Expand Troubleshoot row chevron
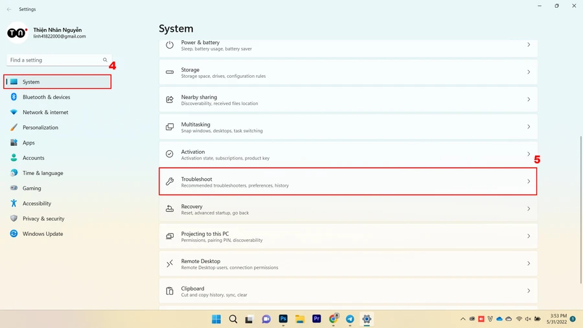Image resolution: width=583 pixels, height=328 pixels. click(529, 182)
